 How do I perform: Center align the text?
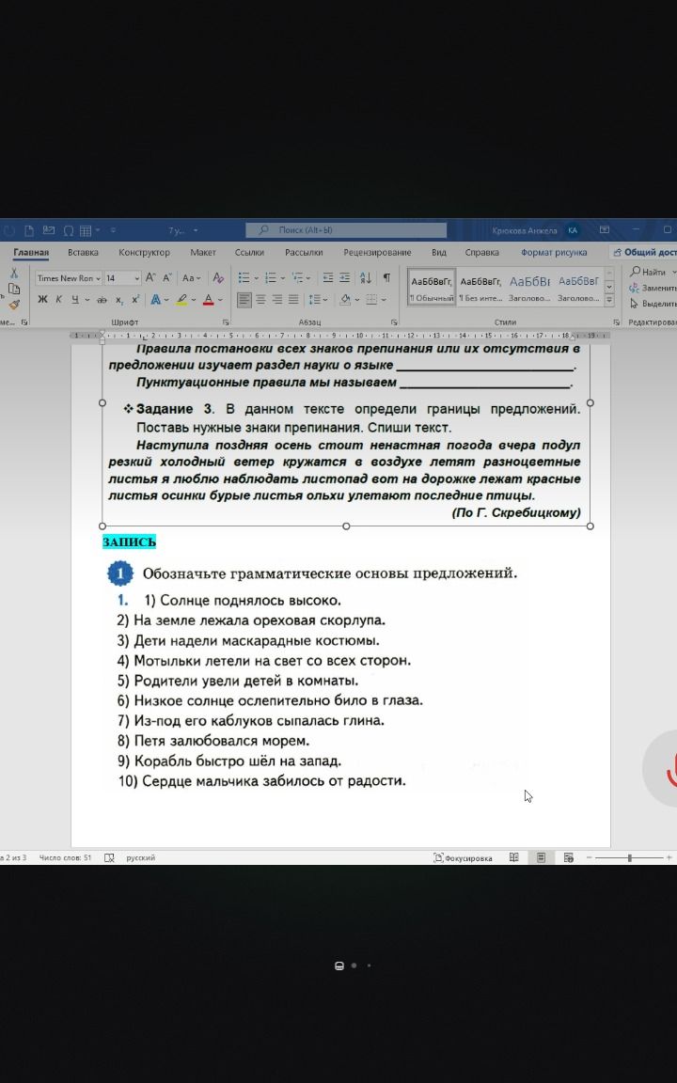(260, 299)
